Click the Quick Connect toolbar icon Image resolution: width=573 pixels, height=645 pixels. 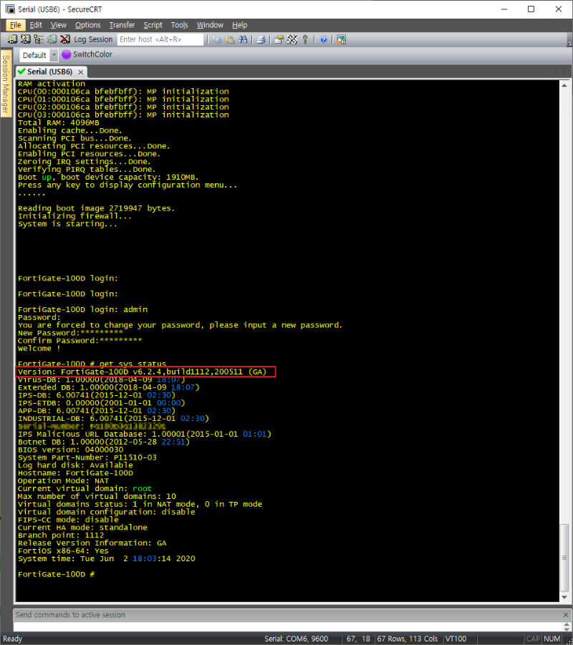click(x=26, y=39)
